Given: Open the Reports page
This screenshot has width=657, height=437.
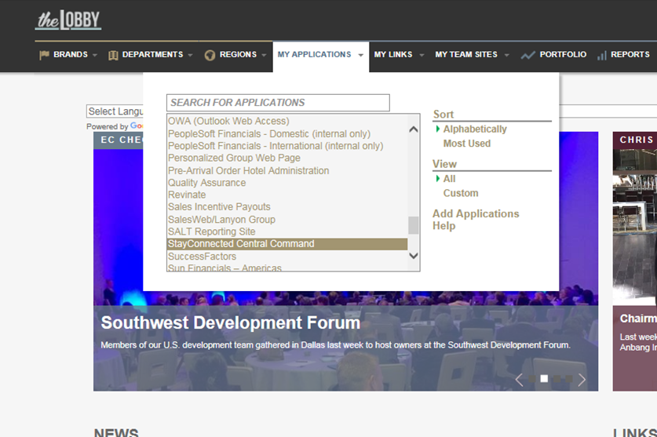Looking at the screenshot, I should pos(630,54).
